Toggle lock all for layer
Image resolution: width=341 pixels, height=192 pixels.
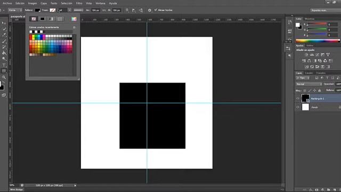pos(320,90)
